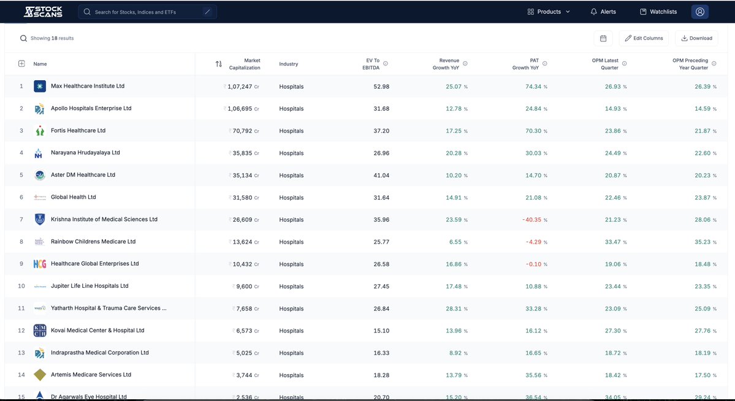This screenshot has height=401, width=735.
Task: Click the Alerts bell icon
Action: coord(592,11)
